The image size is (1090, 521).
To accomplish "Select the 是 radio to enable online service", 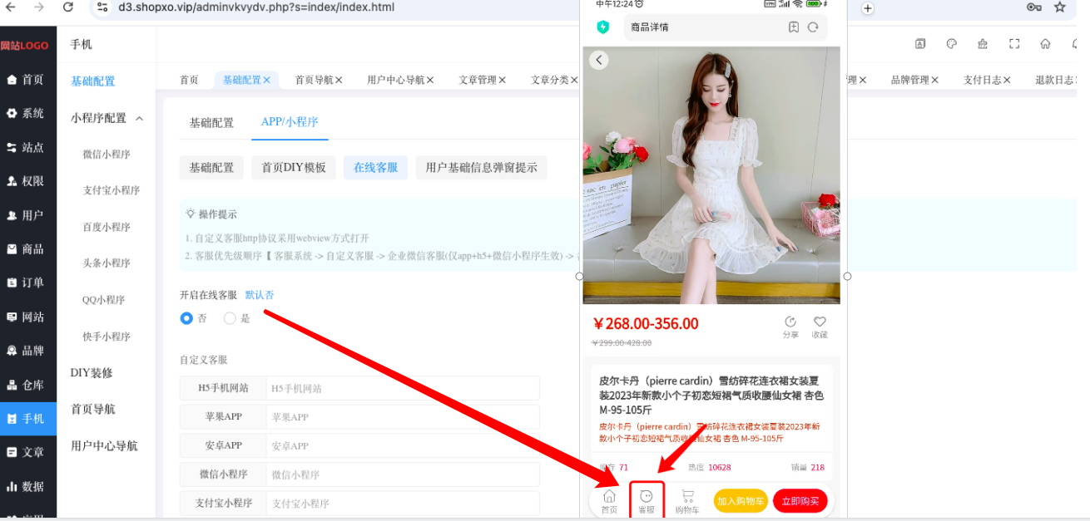I will 230,318.
